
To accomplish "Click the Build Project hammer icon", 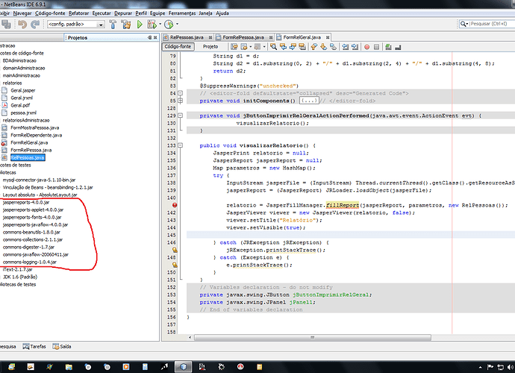I will click(x=113, y=24).
